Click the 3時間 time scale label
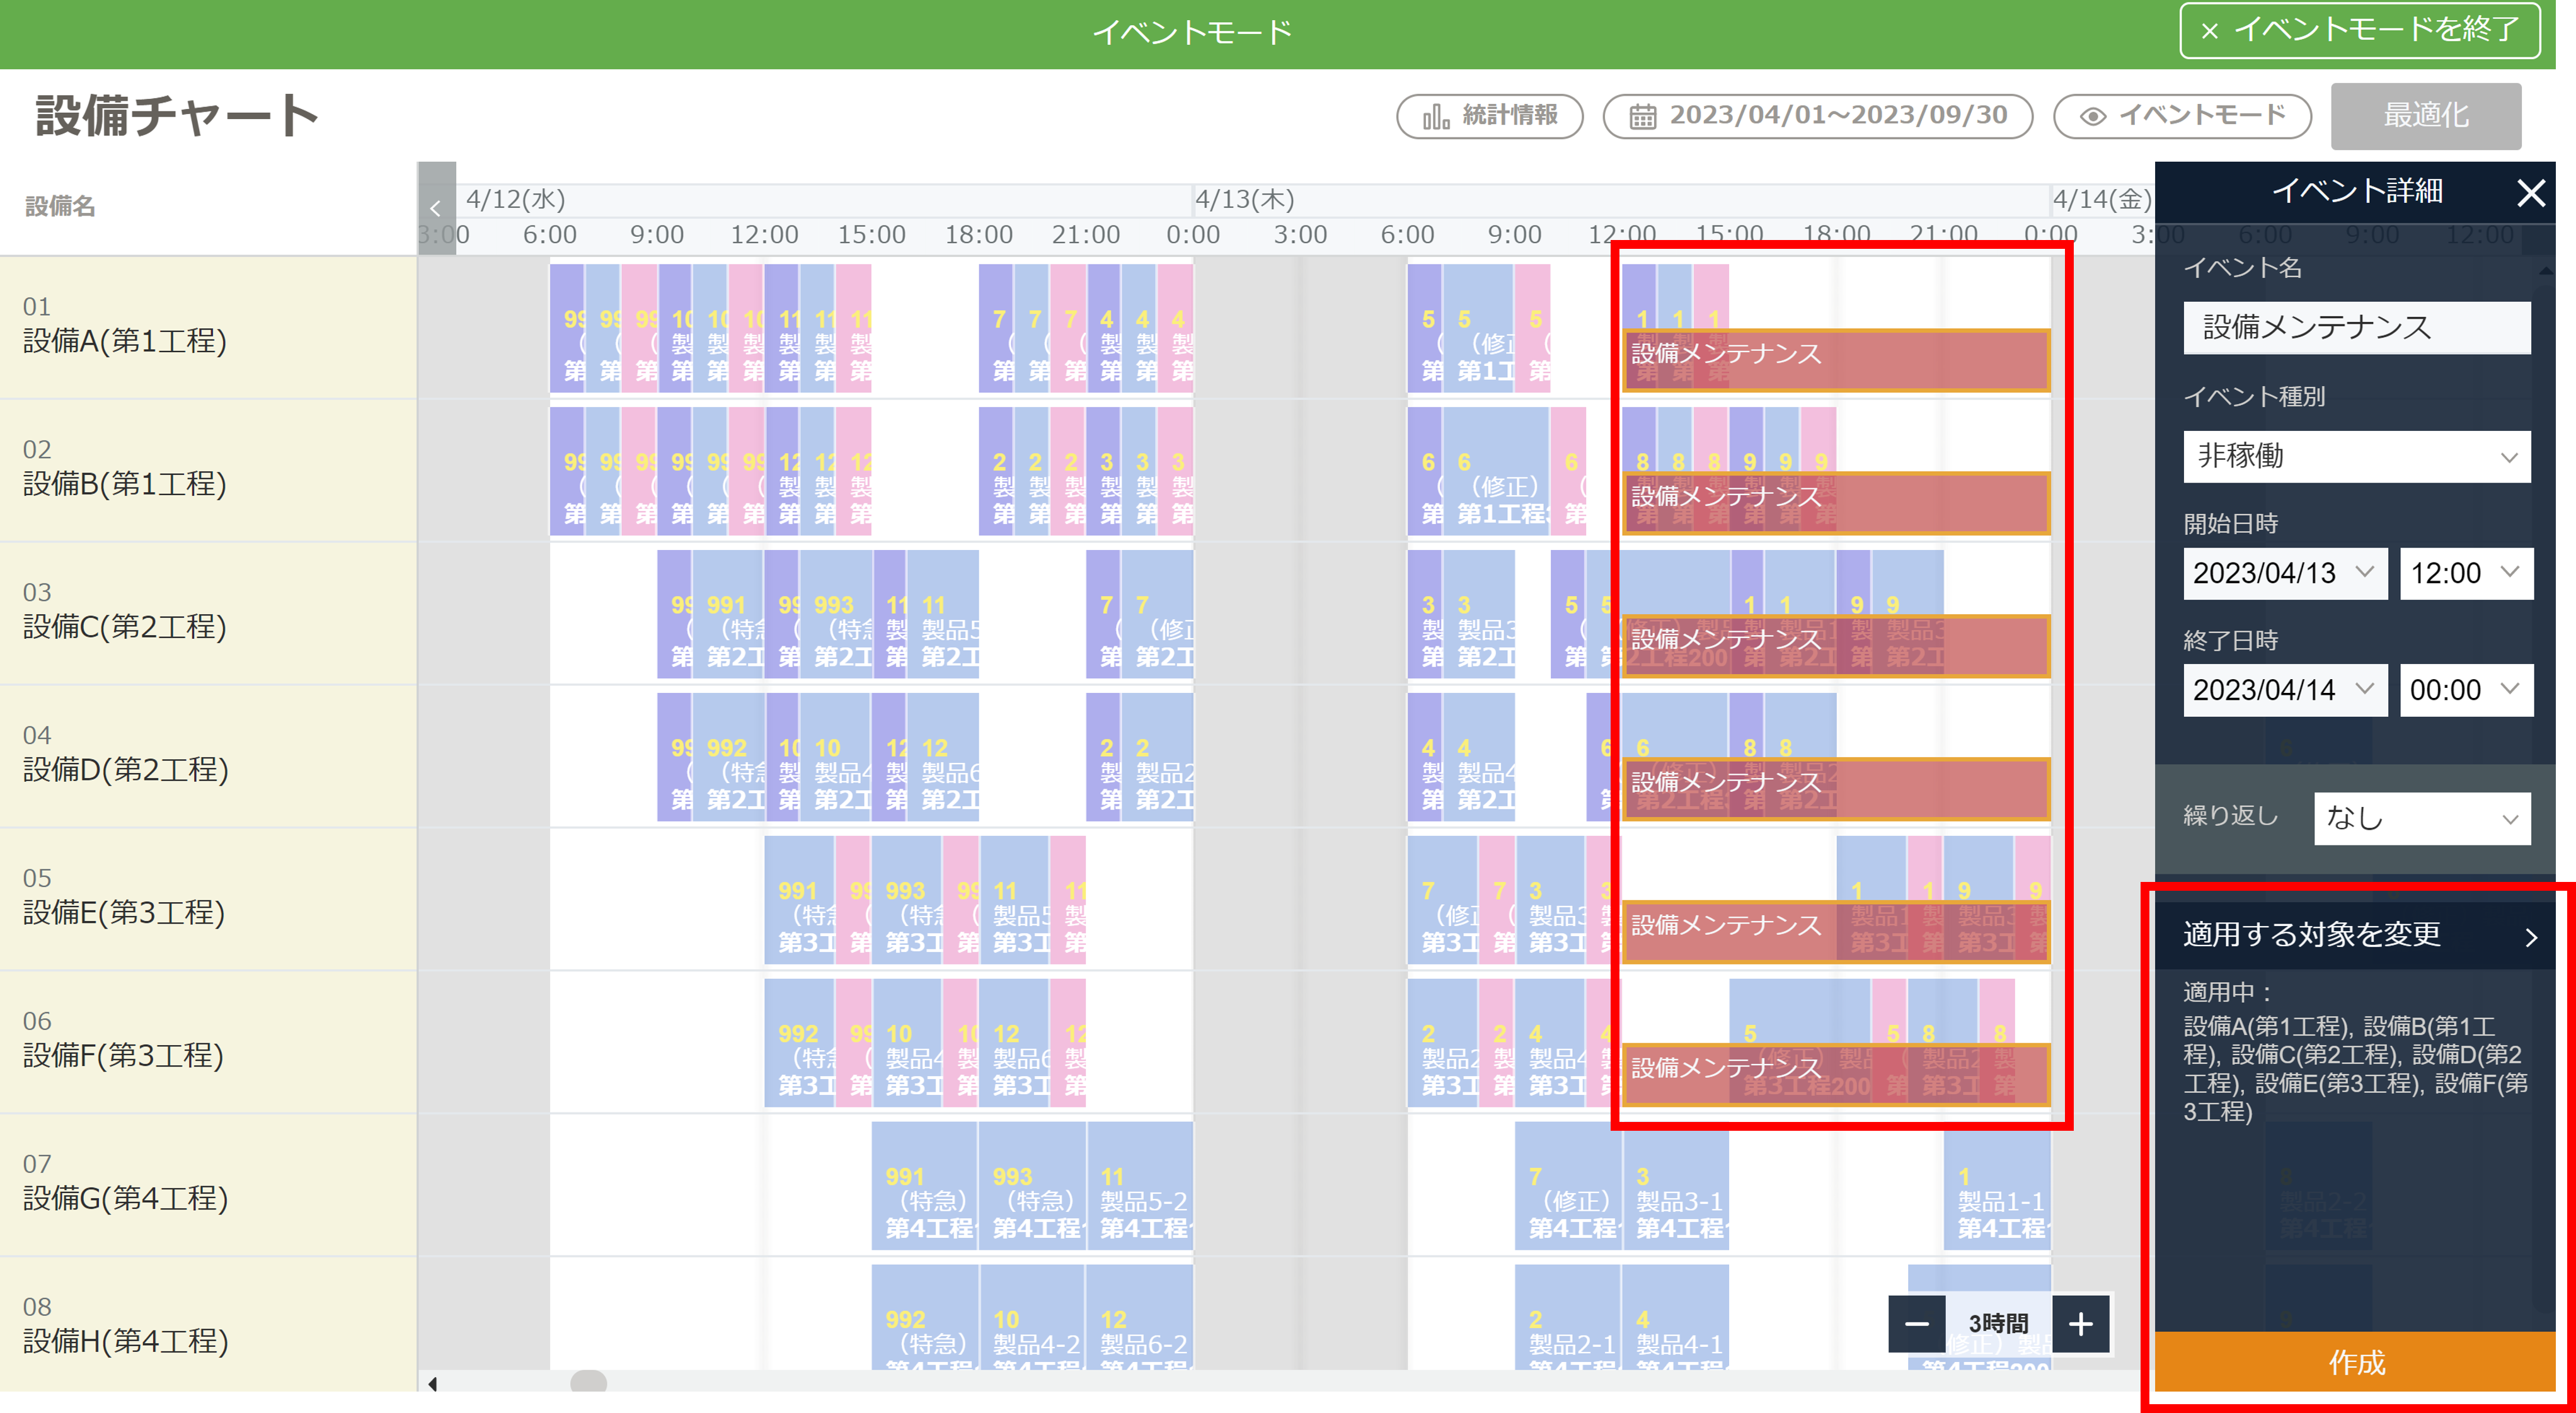The width and height of the screenshot is (2576, 1413). click(x=1998, y=1324)
